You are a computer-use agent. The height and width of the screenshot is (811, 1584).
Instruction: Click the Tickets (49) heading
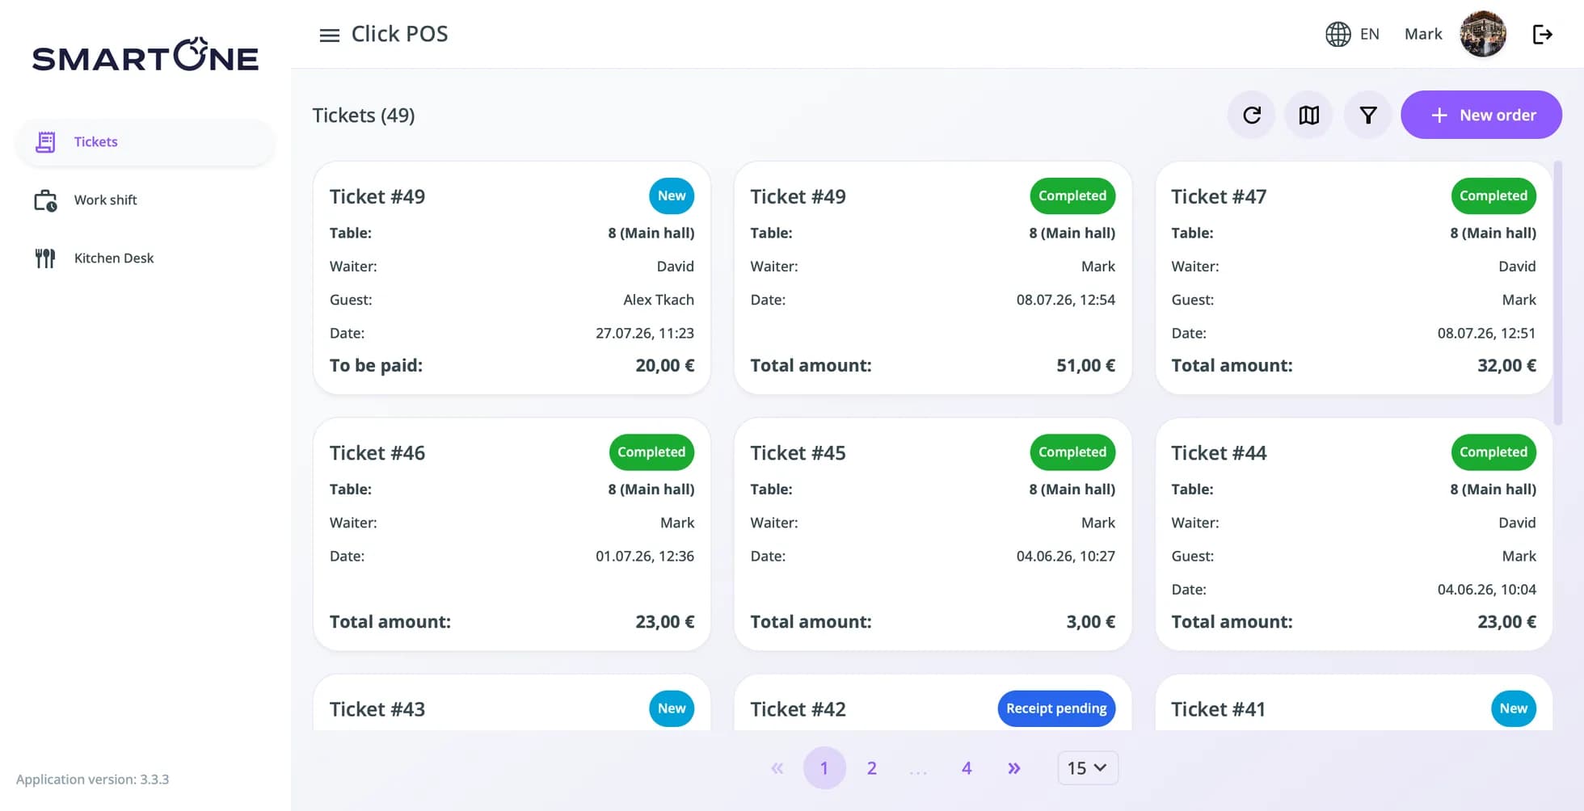pyautogui.click(x=364, y=116)
